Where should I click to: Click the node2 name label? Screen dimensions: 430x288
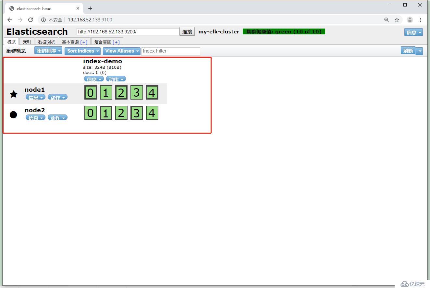(35, 110)
